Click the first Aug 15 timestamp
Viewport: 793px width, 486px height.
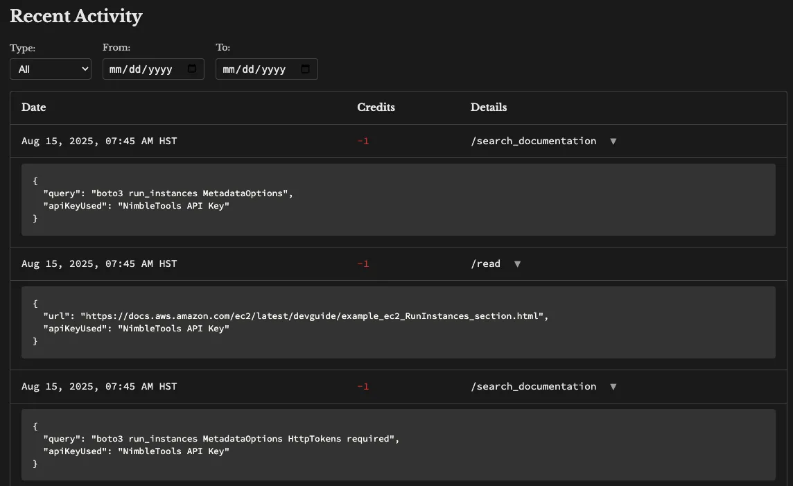tap(99, 141)
